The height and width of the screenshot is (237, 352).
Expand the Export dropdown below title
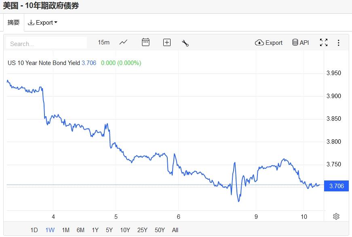pos(42,23)
